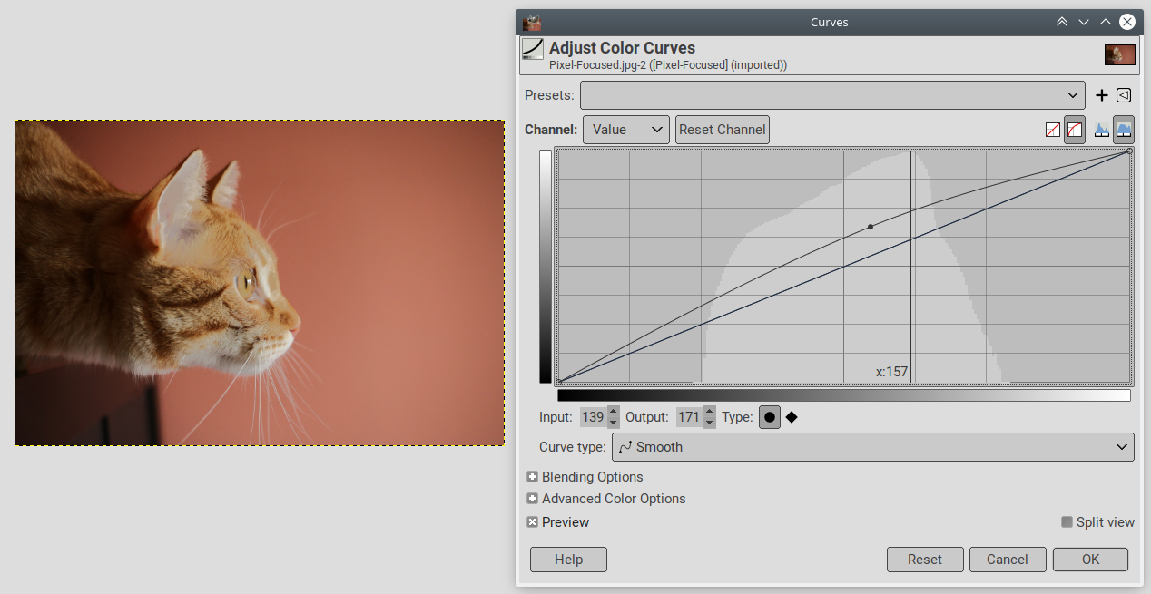Toggle the Preview checkbox

[533, 522]
